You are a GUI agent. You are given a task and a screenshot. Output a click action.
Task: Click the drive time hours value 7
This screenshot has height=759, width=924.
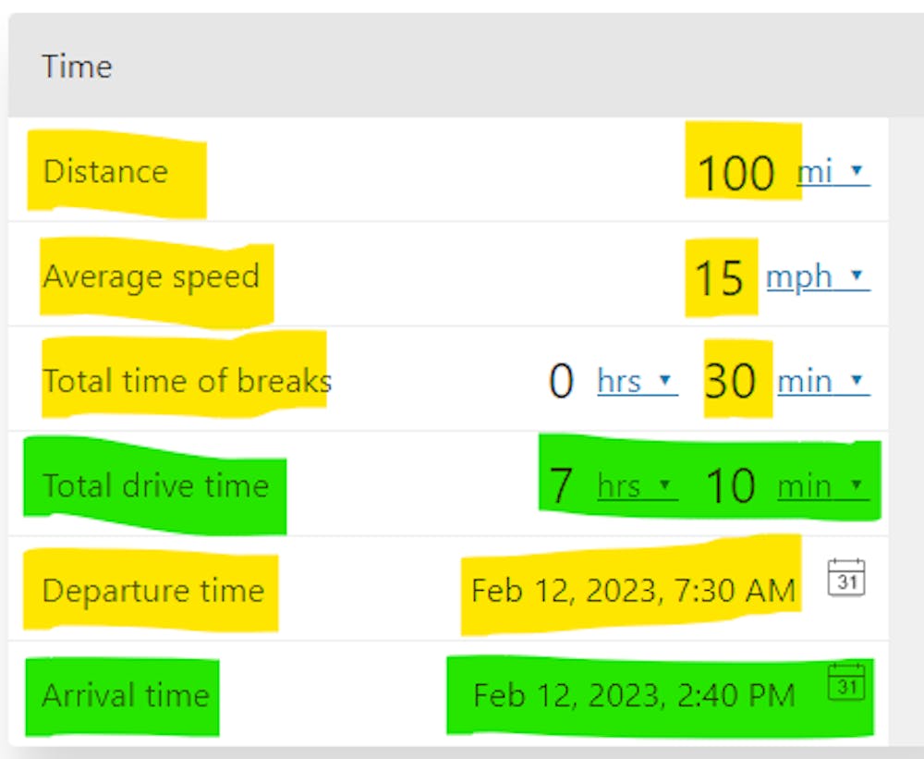pos(561,486)
